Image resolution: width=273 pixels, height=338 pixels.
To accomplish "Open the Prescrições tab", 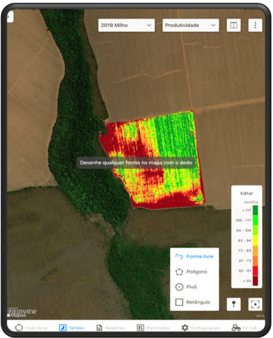I will [153, 327].
